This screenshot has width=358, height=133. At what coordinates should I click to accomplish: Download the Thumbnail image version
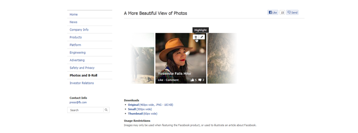click(135, 113)
